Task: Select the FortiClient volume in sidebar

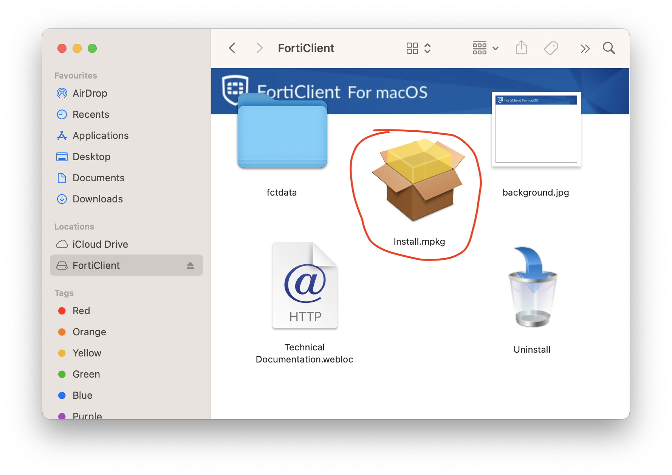Action: [126, 265]
